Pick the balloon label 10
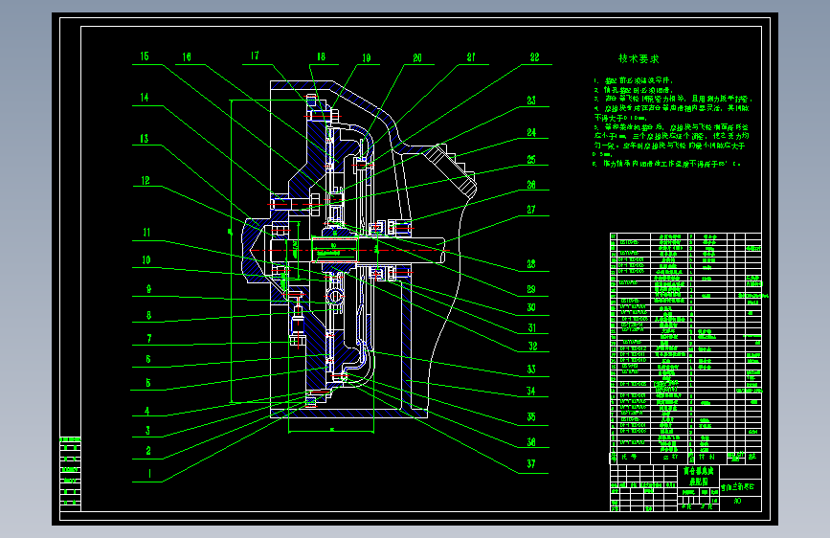This screenshot has height=538, width=830. coord(146,260)
